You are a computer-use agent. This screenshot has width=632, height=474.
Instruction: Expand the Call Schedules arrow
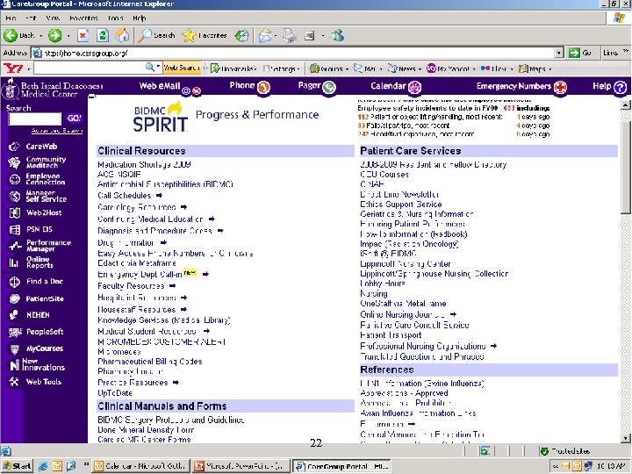(159, 196)
